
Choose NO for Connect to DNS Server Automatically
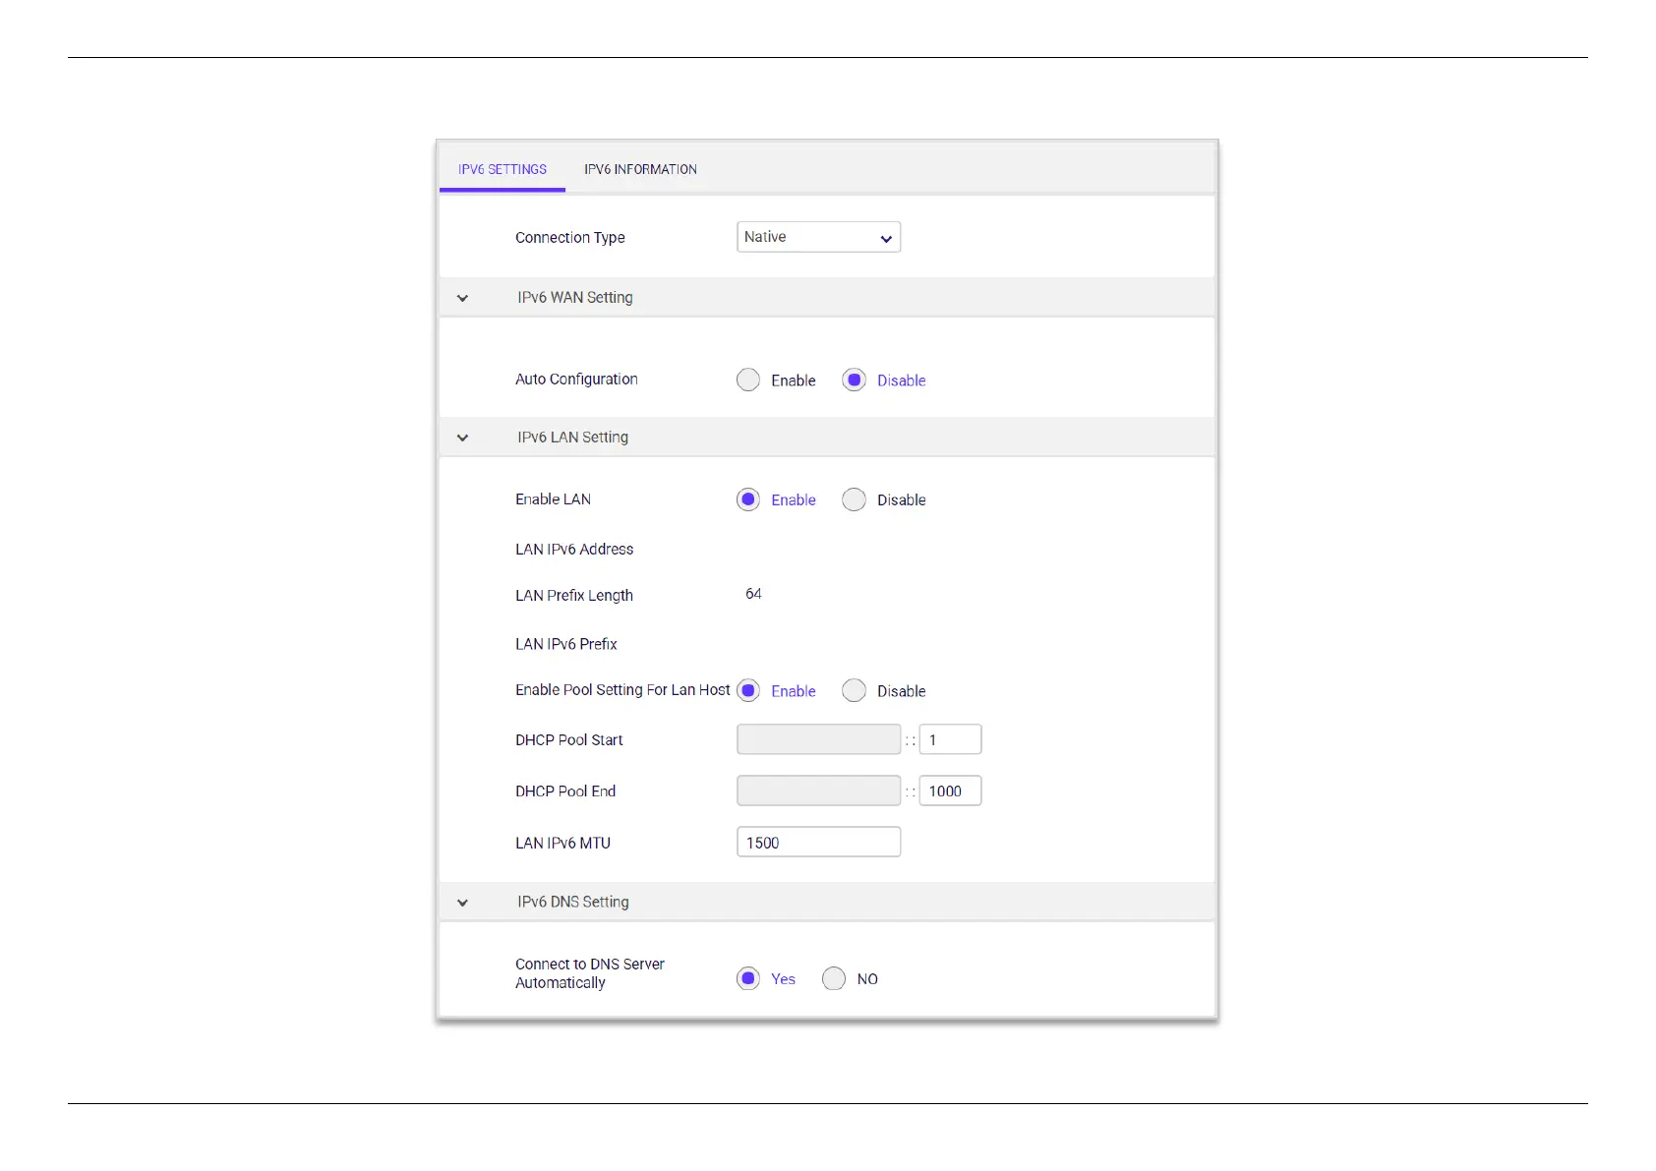point(834,978)
